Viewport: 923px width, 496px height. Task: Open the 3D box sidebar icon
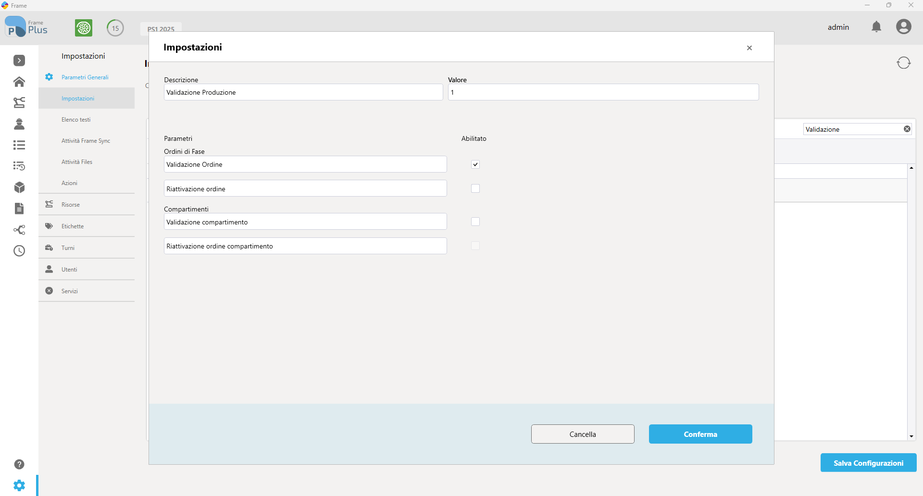point(19,187)
